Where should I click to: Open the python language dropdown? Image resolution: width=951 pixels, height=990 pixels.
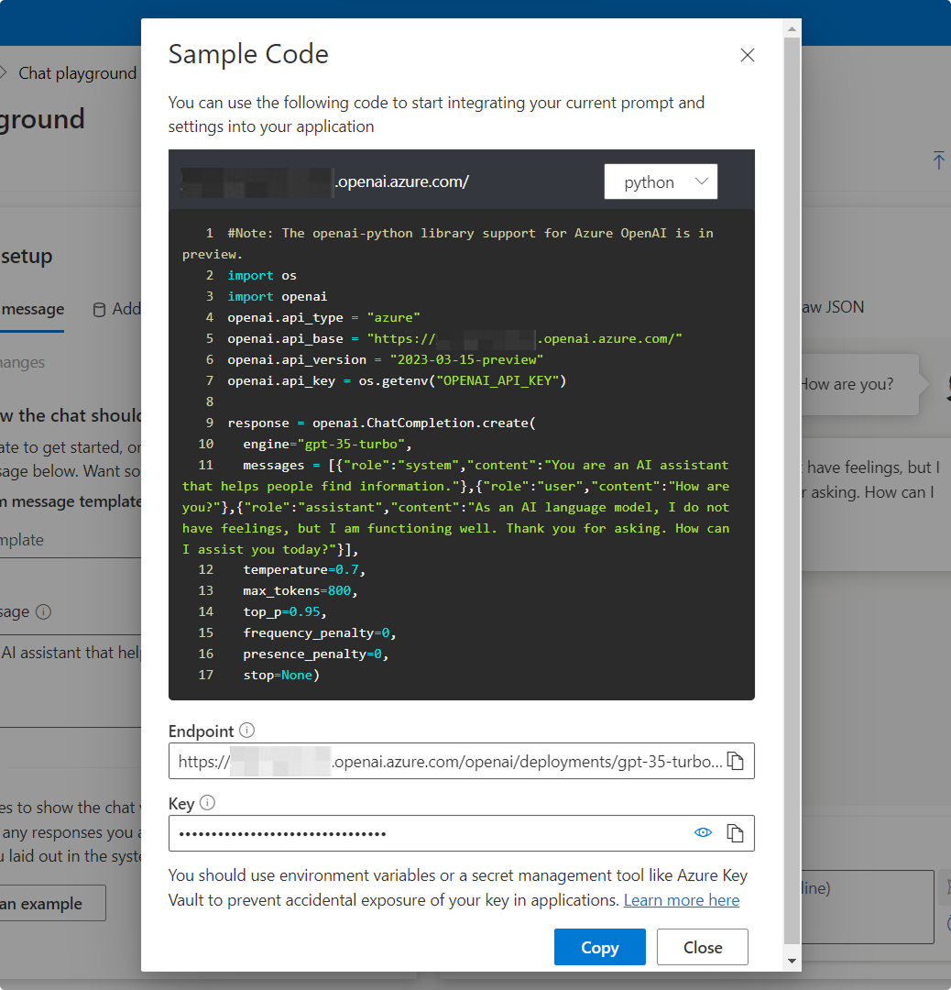661,181
